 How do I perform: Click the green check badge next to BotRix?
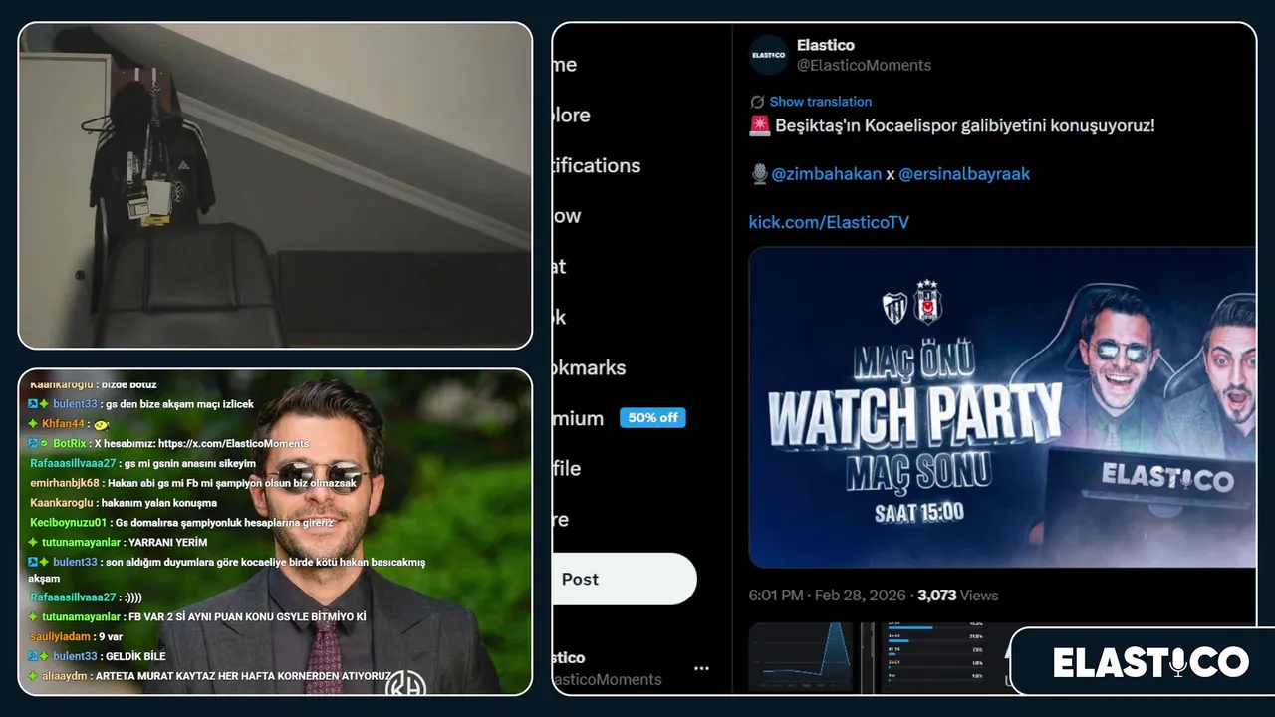tap(44, 443)
